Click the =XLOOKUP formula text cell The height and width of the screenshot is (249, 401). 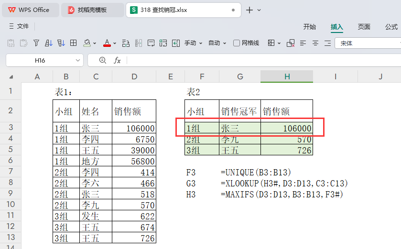click(284, 184)
